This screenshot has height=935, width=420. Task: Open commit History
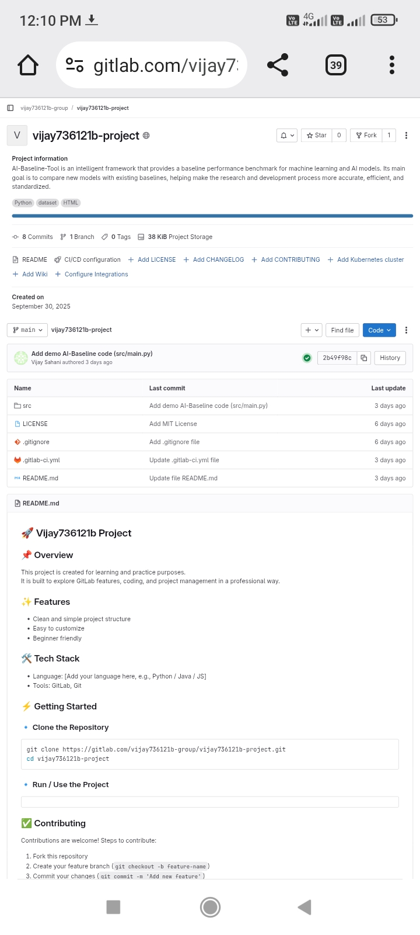point(390,358)
